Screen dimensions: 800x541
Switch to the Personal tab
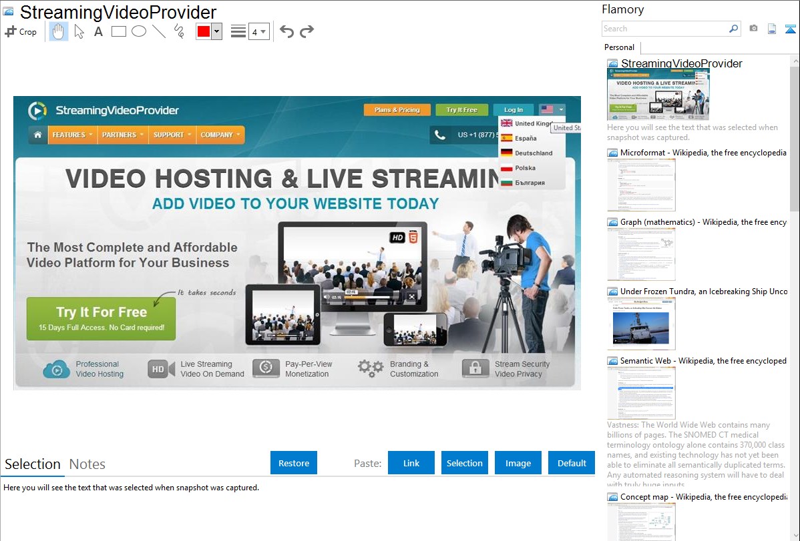(620, 47)
